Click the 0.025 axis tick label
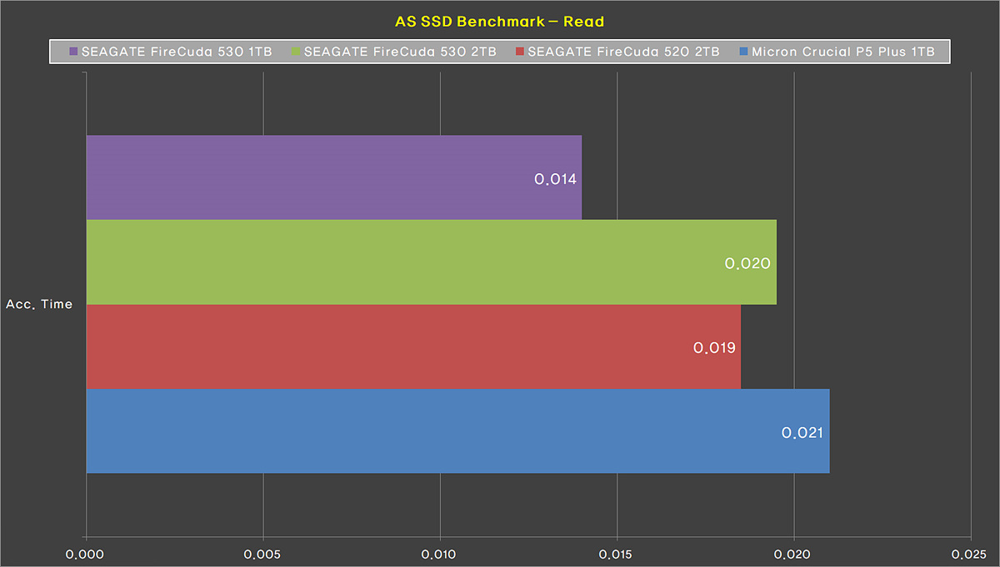This screenshot has height=567, width=1000. point(970,555)
